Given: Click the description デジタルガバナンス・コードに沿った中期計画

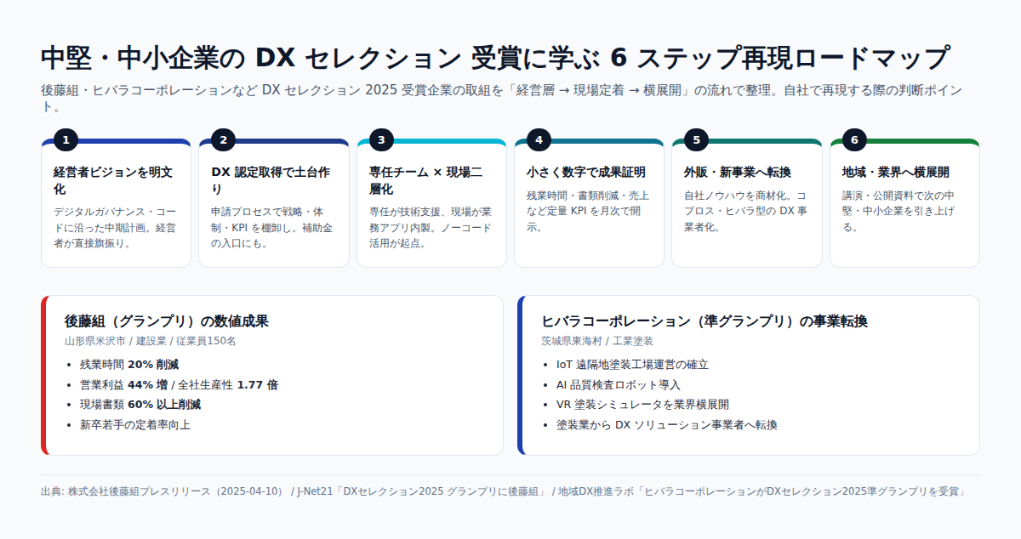Looking at the screenshot, I should point(115,227).
